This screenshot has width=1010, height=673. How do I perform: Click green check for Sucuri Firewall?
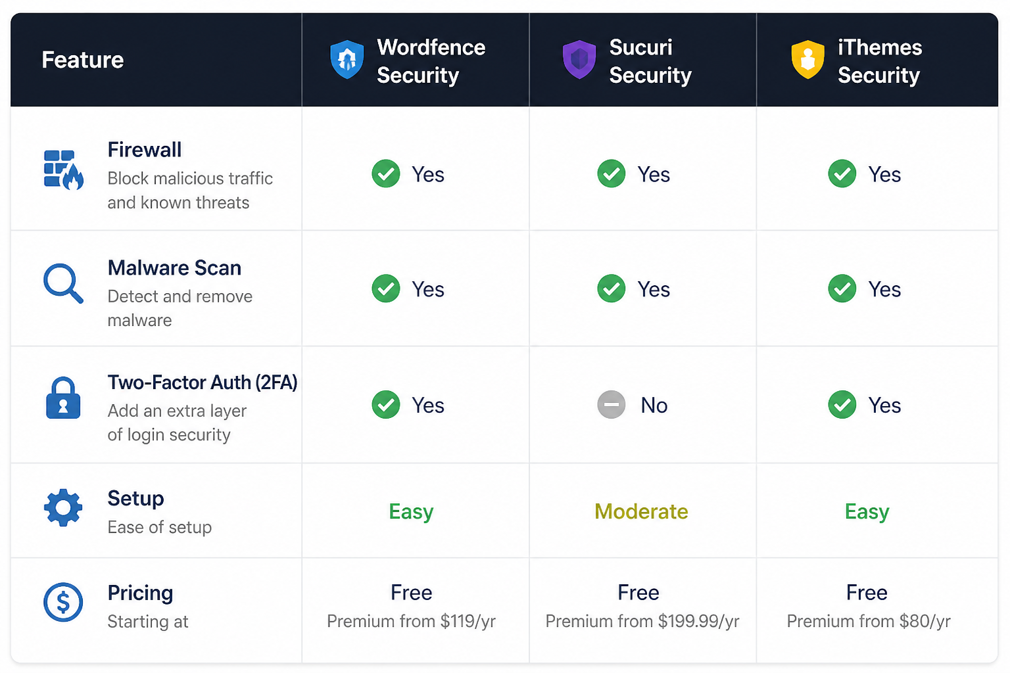click(x=612, y=174)
